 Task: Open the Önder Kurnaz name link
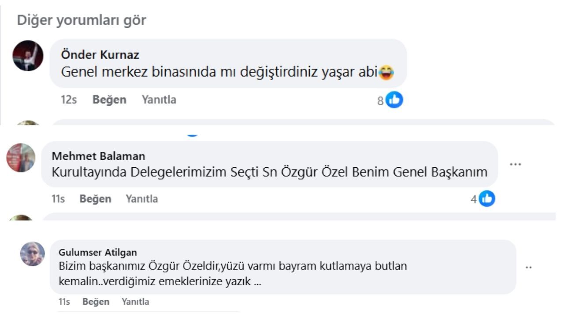tap(100, 55)
